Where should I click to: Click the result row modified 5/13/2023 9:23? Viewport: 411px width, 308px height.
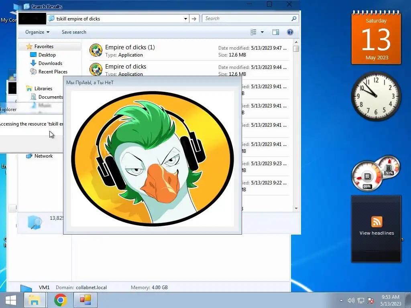265,166
